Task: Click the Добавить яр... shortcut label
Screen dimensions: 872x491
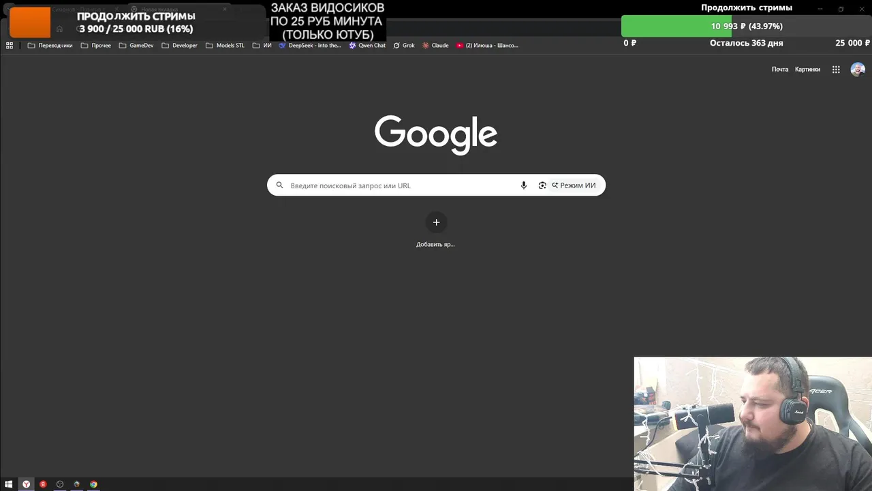Action: [x=435, y=244]
